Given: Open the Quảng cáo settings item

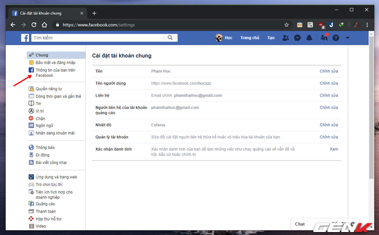Looking at the screenshot, I should point(45,204).
